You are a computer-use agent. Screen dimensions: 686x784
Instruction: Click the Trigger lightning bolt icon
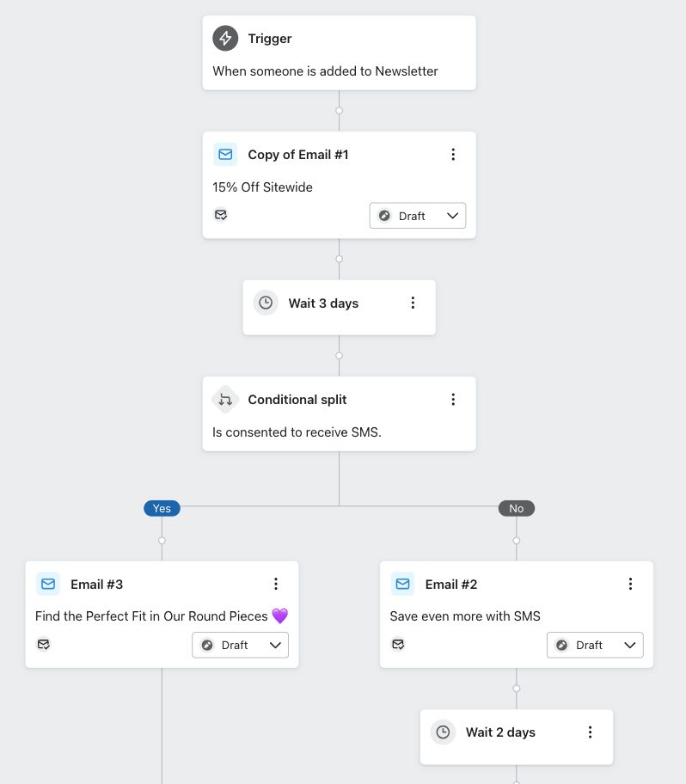pyautogui.click(x=224, y=38)
